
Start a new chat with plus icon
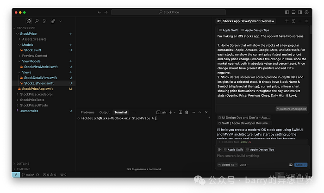287,21
